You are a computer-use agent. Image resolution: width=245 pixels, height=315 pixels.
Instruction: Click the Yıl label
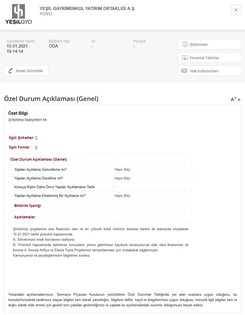coord(93,41)
